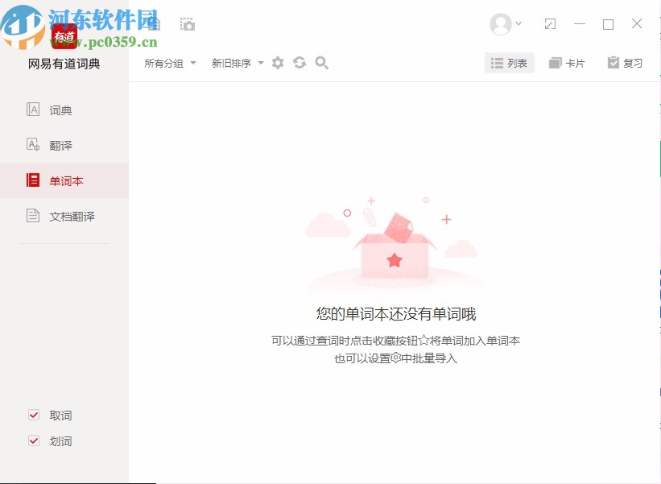Expand the user account avatar menu
Screen dimensions: 661x484
coord(503,24)
